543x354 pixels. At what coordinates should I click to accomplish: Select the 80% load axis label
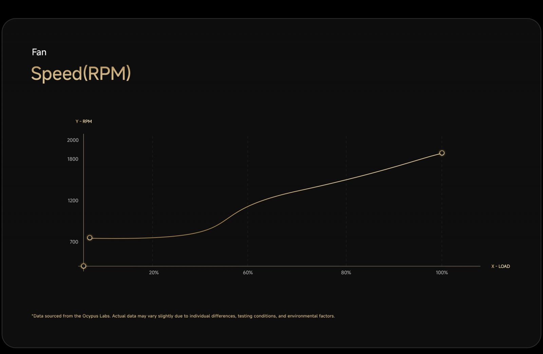(x=346, y=273)
